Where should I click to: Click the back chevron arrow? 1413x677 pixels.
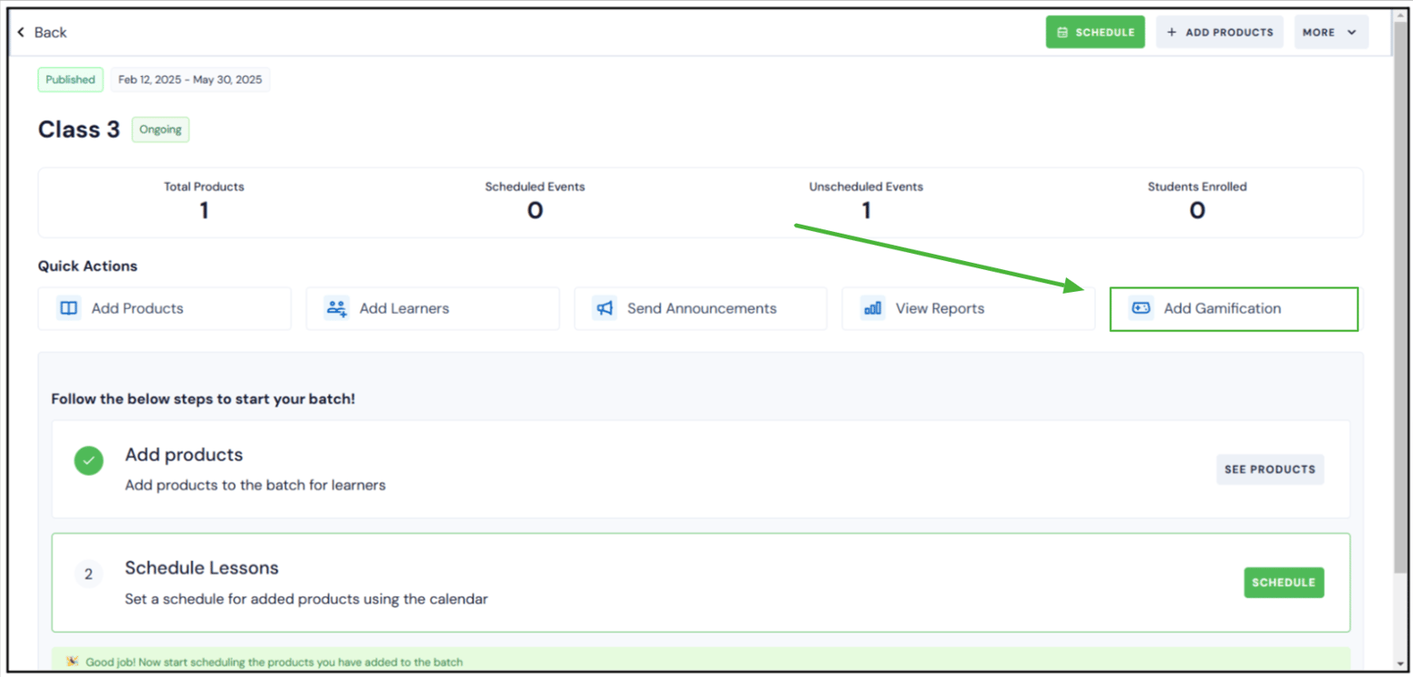21,31
